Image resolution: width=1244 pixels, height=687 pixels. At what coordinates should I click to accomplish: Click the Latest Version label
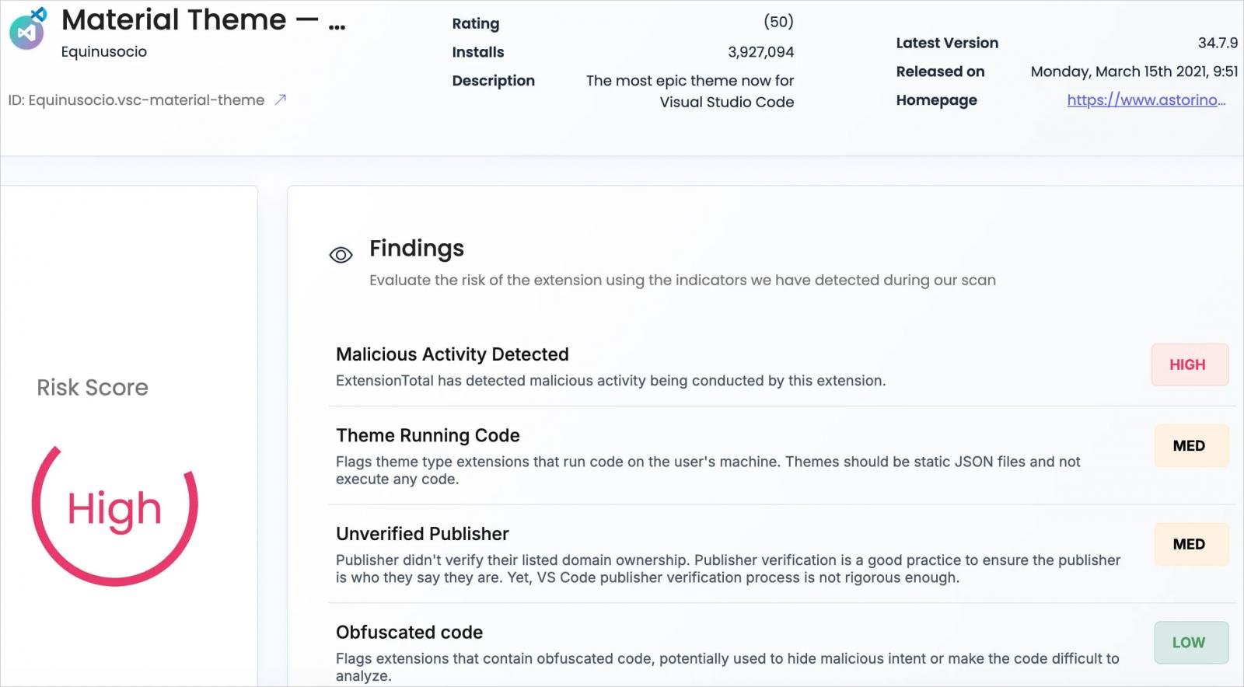[x=947, y=43]
